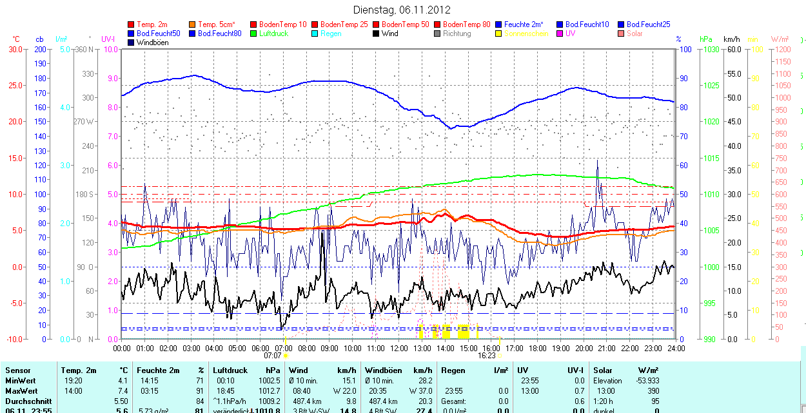Click the red Temp. 2m legend square
The height and width of the screenshot is (413, 806).
pyautogui.click(x=132, y=24)
